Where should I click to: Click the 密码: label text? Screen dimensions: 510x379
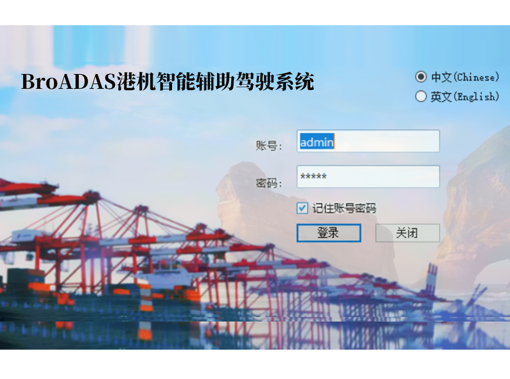(269, 183)
